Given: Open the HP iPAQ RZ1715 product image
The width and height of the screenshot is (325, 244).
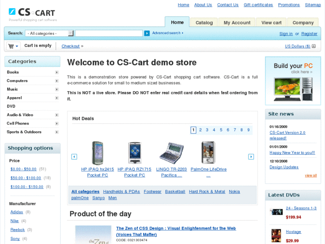Looking at the screenshot, I should coord(135,153).
